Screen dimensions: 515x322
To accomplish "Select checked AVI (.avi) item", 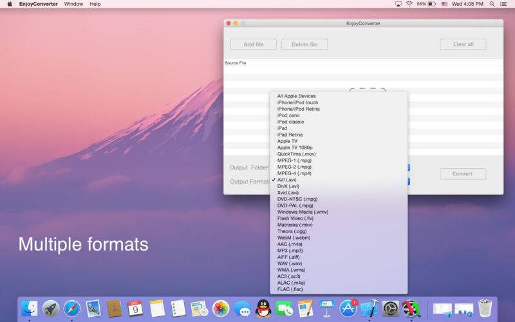I will [x=339, y=180].
